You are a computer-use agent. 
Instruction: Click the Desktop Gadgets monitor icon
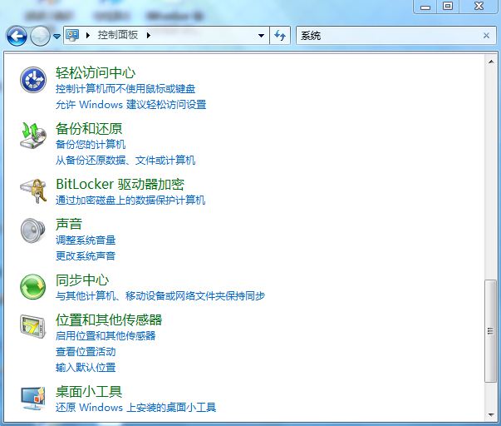point(33,399)
